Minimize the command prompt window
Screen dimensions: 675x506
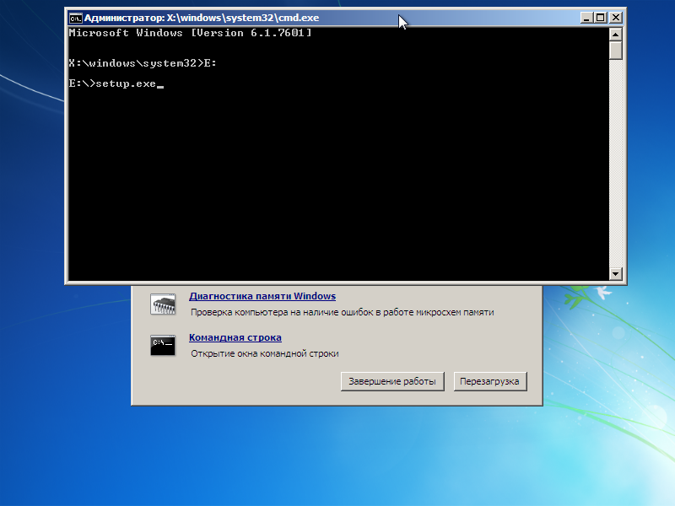pos(586,17)
